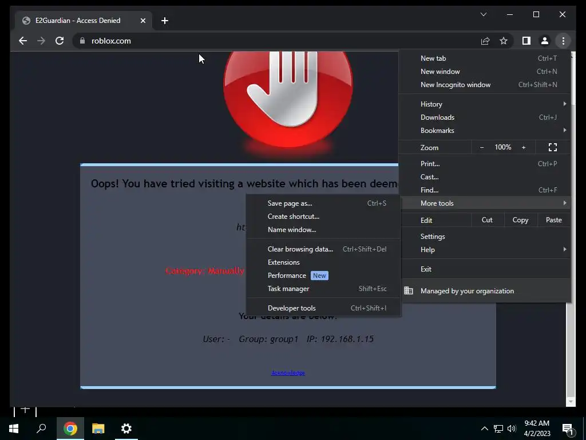This screenshot has width=586, height=440.
Task: Click Paste in Edit row
Action: 553,220
